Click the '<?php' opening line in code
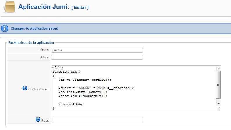The width and height of the screenshot is (231, 130). (x=57, y=68)
